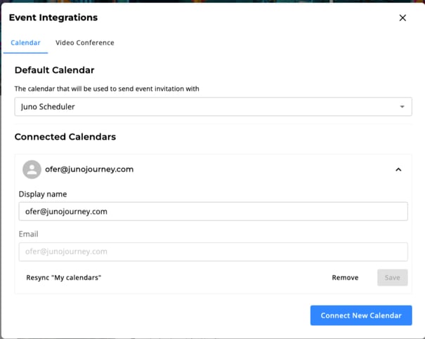Resync "My calendars"
This screenshot has height=339, width=425.
(x=64, y=277)
